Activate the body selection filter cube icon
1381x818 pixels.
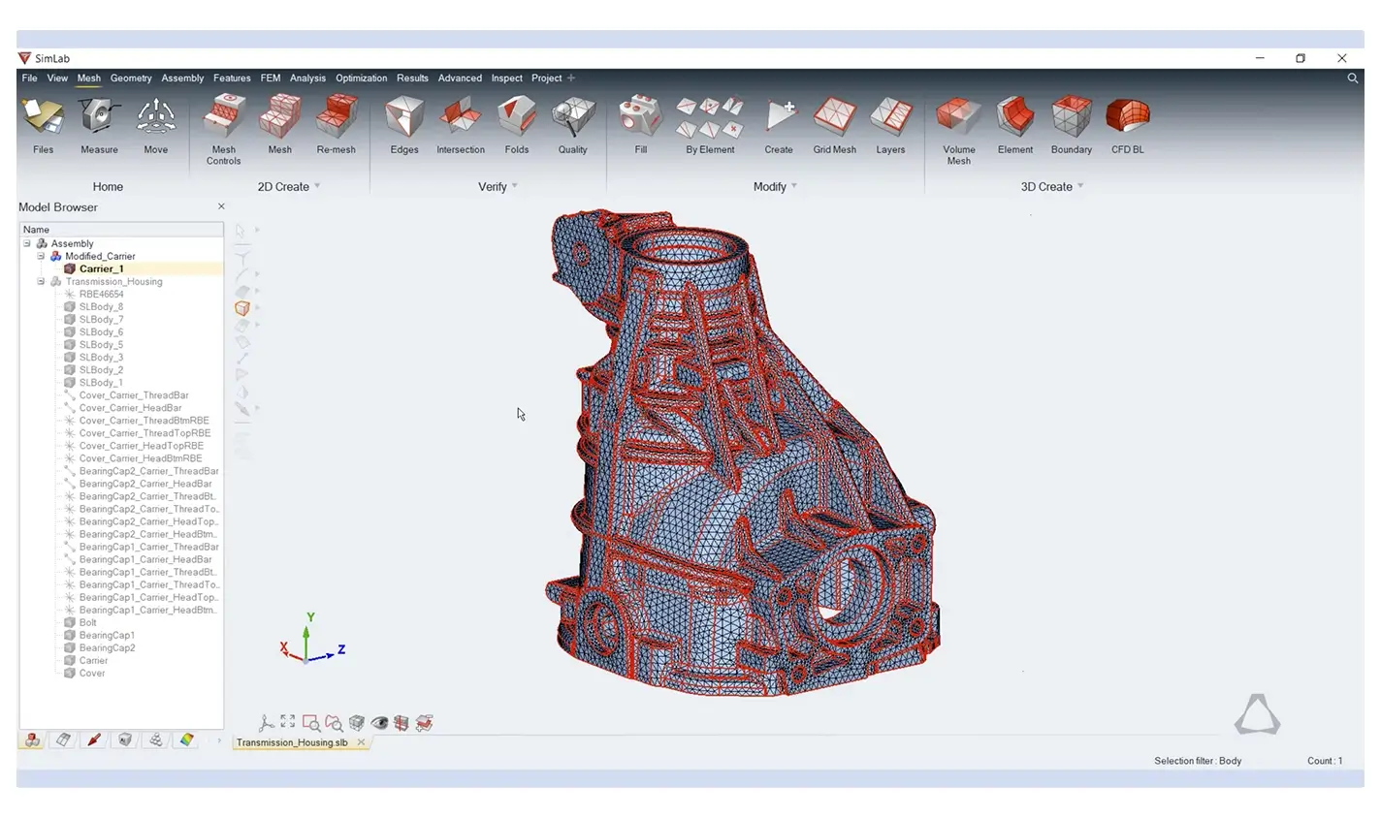pyautogui.click(x=242, y=308)
